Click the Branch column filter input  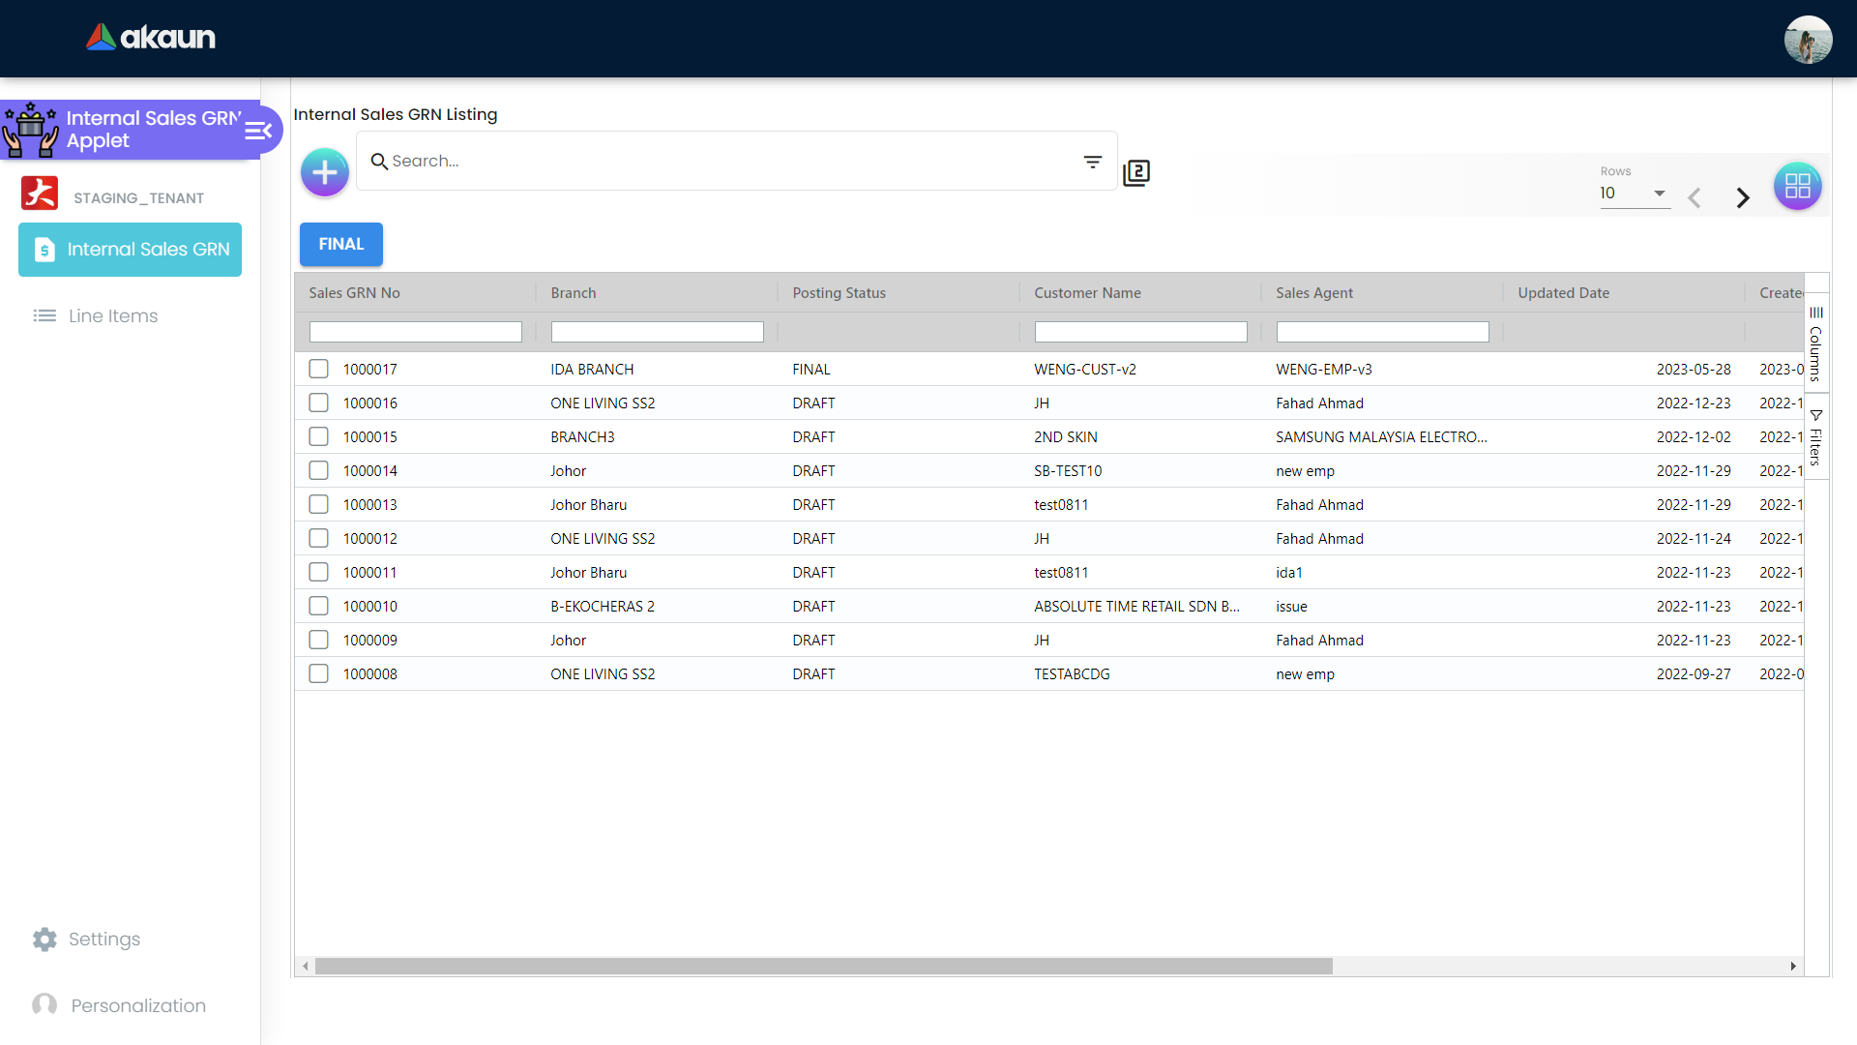pyautogui.click(x=657, y=332)
